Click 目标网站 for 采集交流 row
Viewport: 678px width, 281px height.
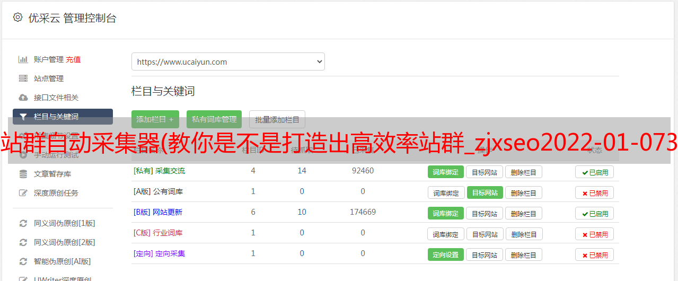(x=485, y=172)
